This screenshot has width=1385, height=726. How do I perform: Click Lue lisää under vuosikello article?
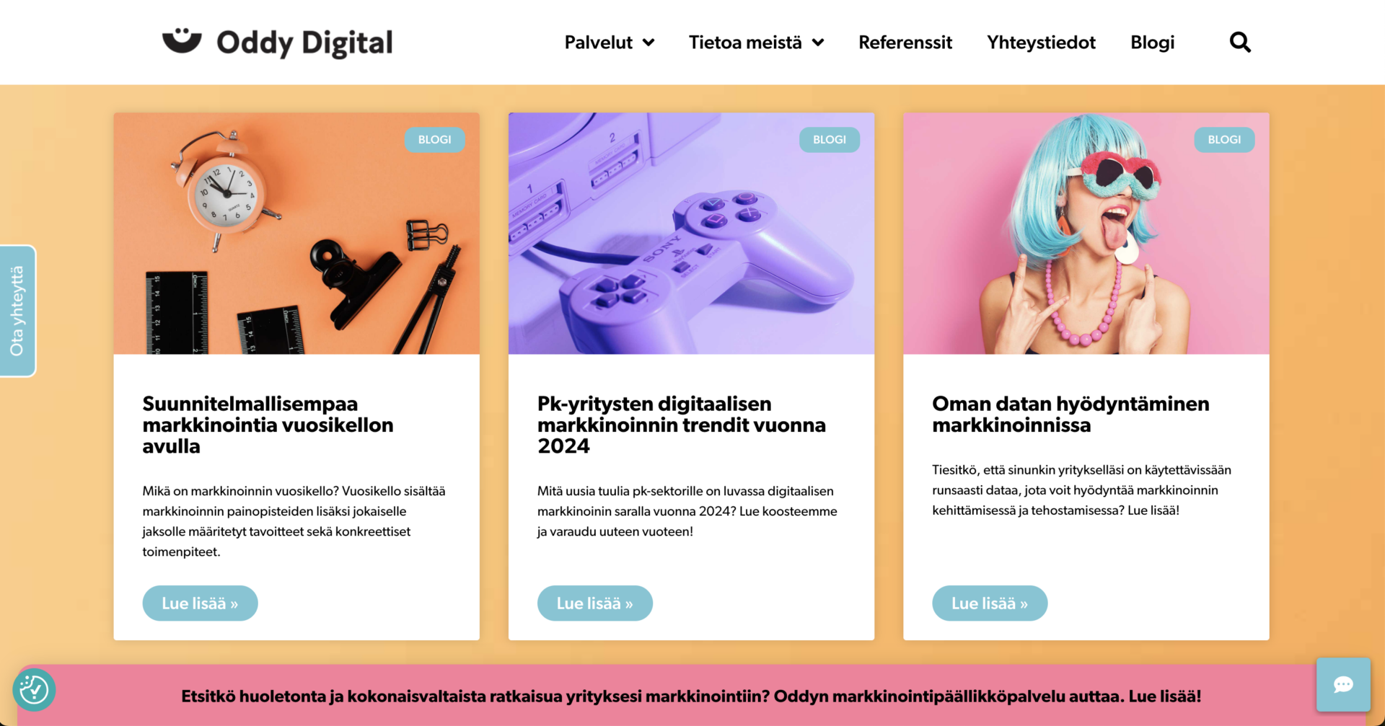pyautogui.click(x=200, y=603)
